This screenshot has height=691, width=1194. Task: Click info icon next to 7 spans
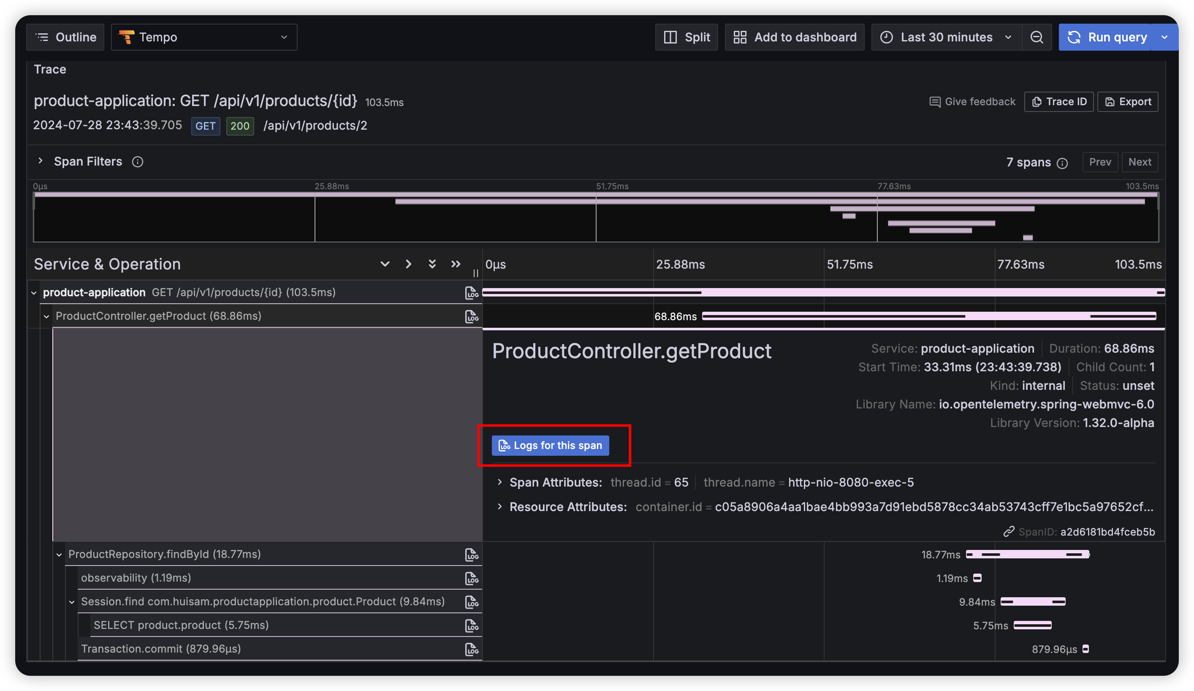coord(1062,163)
